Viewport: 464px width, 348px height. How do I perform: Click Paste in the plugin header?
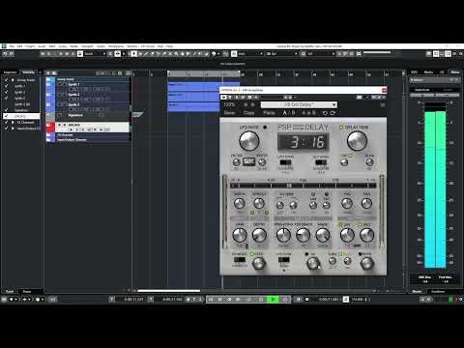coord(269,113)
